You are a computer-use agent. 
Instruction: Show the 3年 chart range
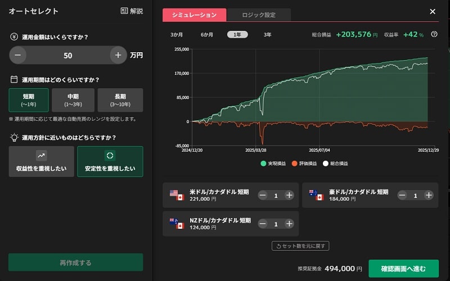[267, 35]
